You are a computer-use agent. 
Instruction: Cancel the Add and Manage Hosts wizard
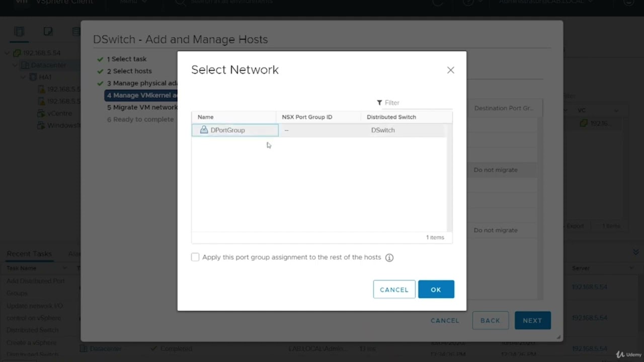445,320
